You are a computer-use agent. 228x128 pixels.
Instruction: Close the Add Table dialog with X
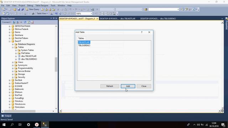(x=149, y=32)
